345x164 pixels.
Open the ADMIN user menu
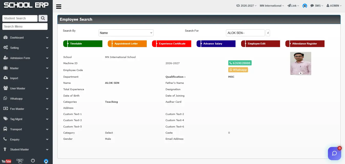point(334,6)
